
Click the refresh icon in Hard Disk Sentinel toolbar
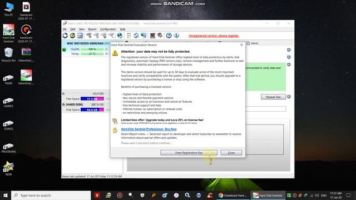point(65,36)
